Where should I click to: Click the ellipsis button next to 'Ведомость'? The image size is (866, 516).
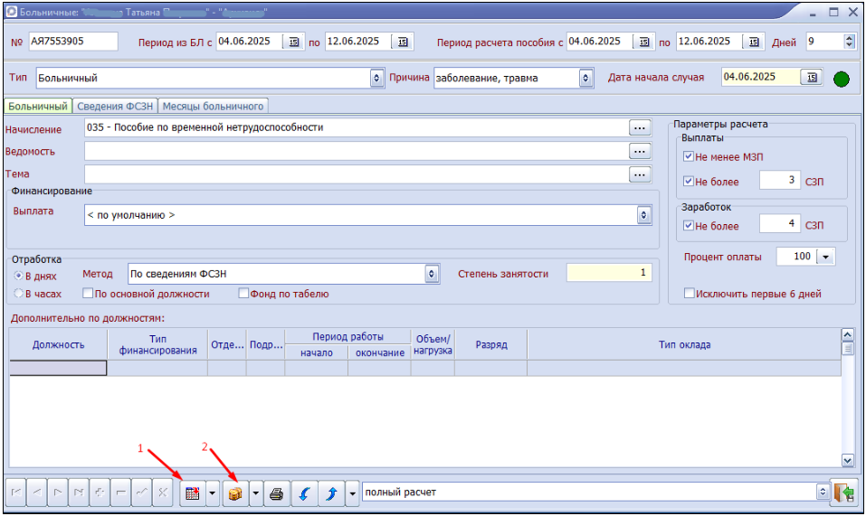641,151
